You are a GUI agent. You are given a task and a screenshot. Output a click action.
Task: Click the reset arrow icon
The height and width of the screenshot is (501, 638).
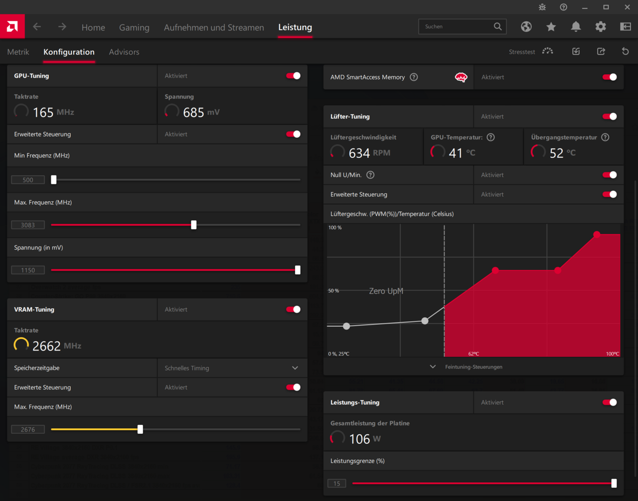pos(626,51)
